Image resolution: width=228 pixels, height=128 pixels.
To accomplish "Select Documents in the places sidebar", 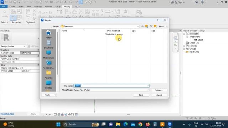I will click(x=48, y=44).
